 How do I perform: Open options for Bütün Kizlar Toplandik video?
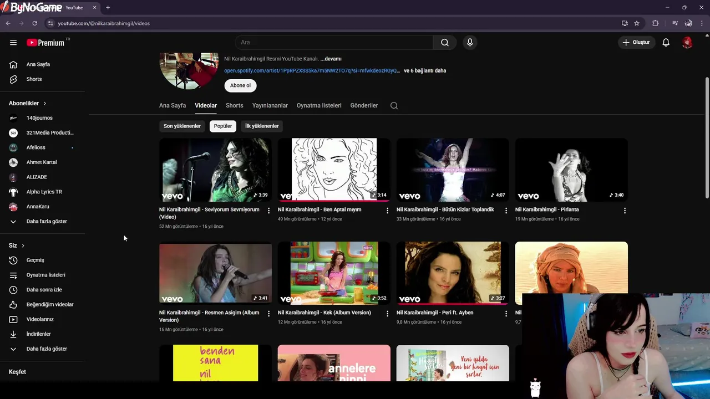pos(506,211)
